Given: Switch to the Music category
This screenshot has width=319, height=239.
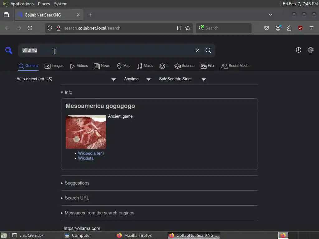Looking at the screenshot, I should (145, 66).
